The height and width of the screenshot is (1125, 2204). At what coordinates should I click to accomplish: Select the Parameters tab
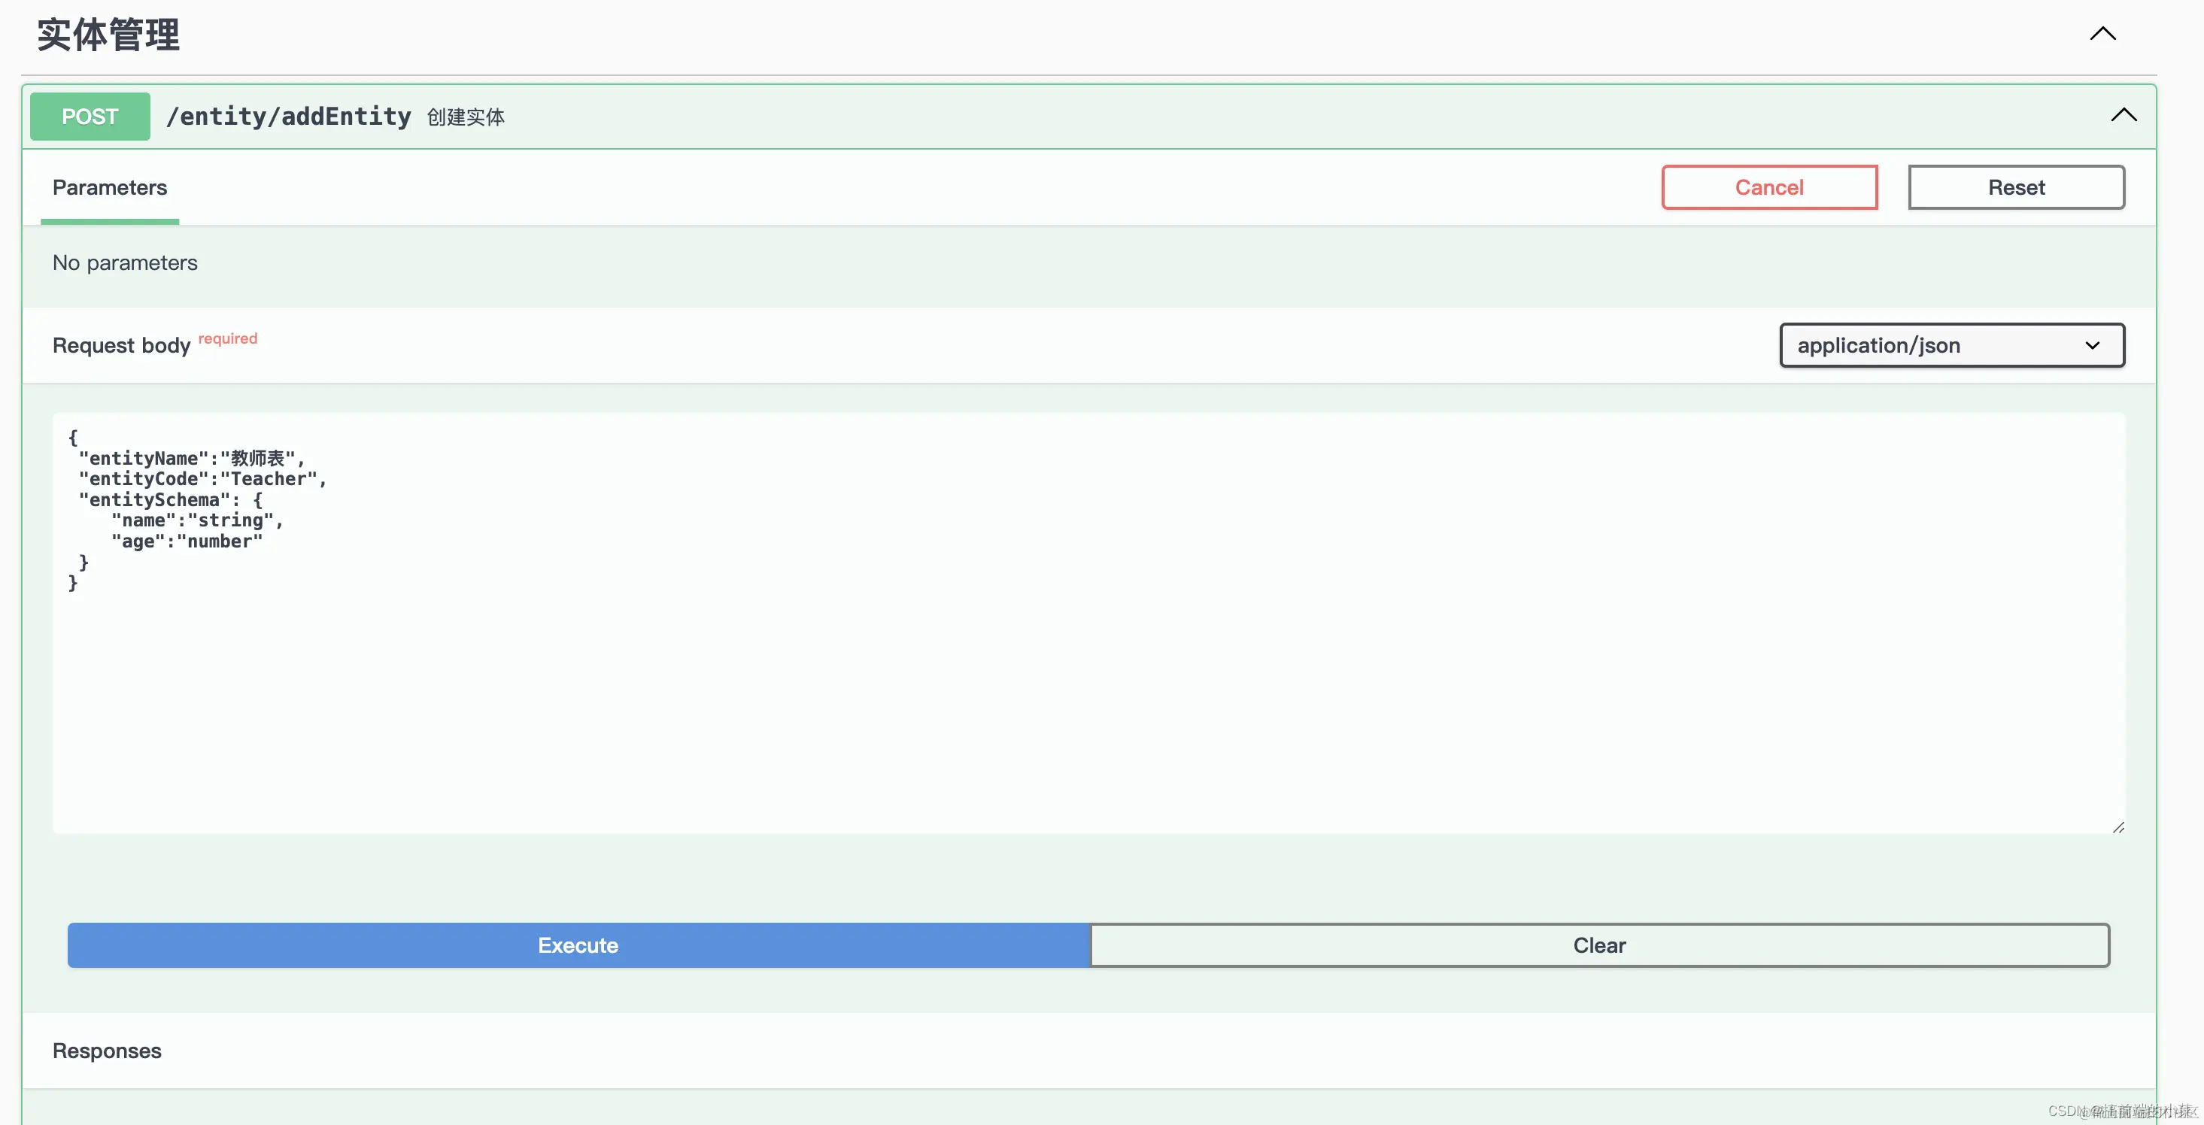110,188
